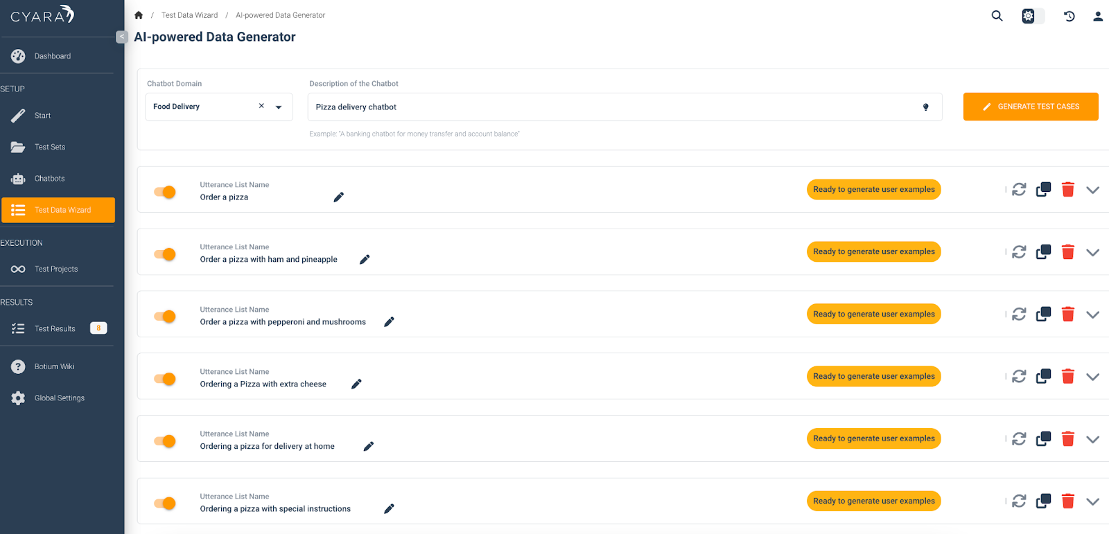Regenerate the "Order a pizza" utterance list

pyautogui.click(x=1018, y=189)
